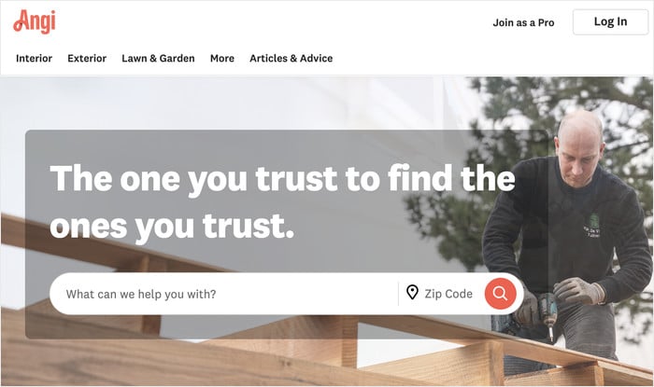Click the location pin icon
Viewport: 654px width, 387px height.
point(412,293)
